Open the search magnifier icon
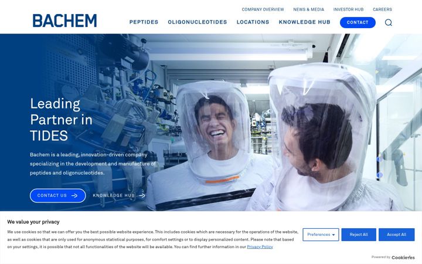The image size is (422, 264). coord(389,22)
